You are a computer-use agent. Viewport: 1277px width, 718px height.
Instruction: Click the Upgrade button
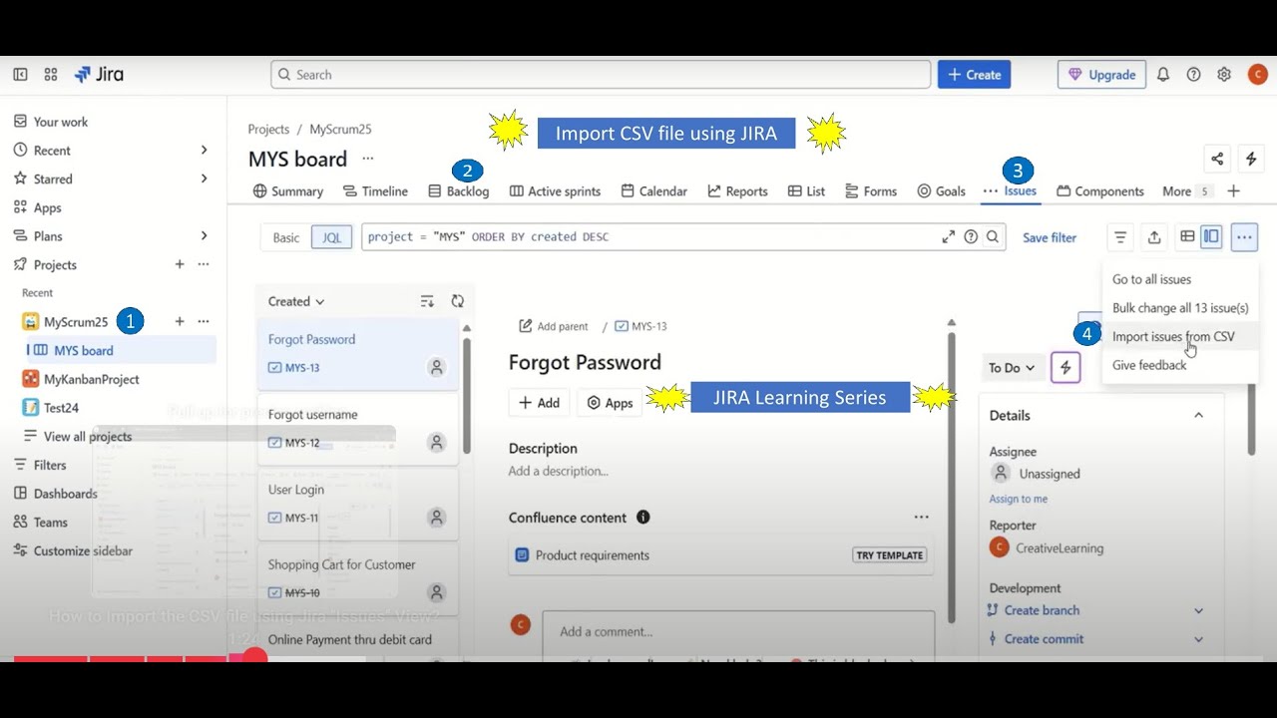(x=1101, y=75)
